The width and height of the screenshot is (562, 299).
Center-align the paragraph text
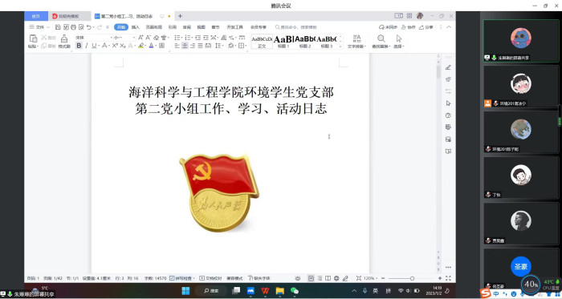tap(185, 46)
